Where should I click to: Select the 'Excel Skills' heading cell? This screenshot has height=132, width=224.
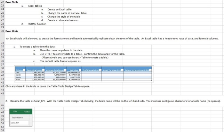[x=12, y=2]
